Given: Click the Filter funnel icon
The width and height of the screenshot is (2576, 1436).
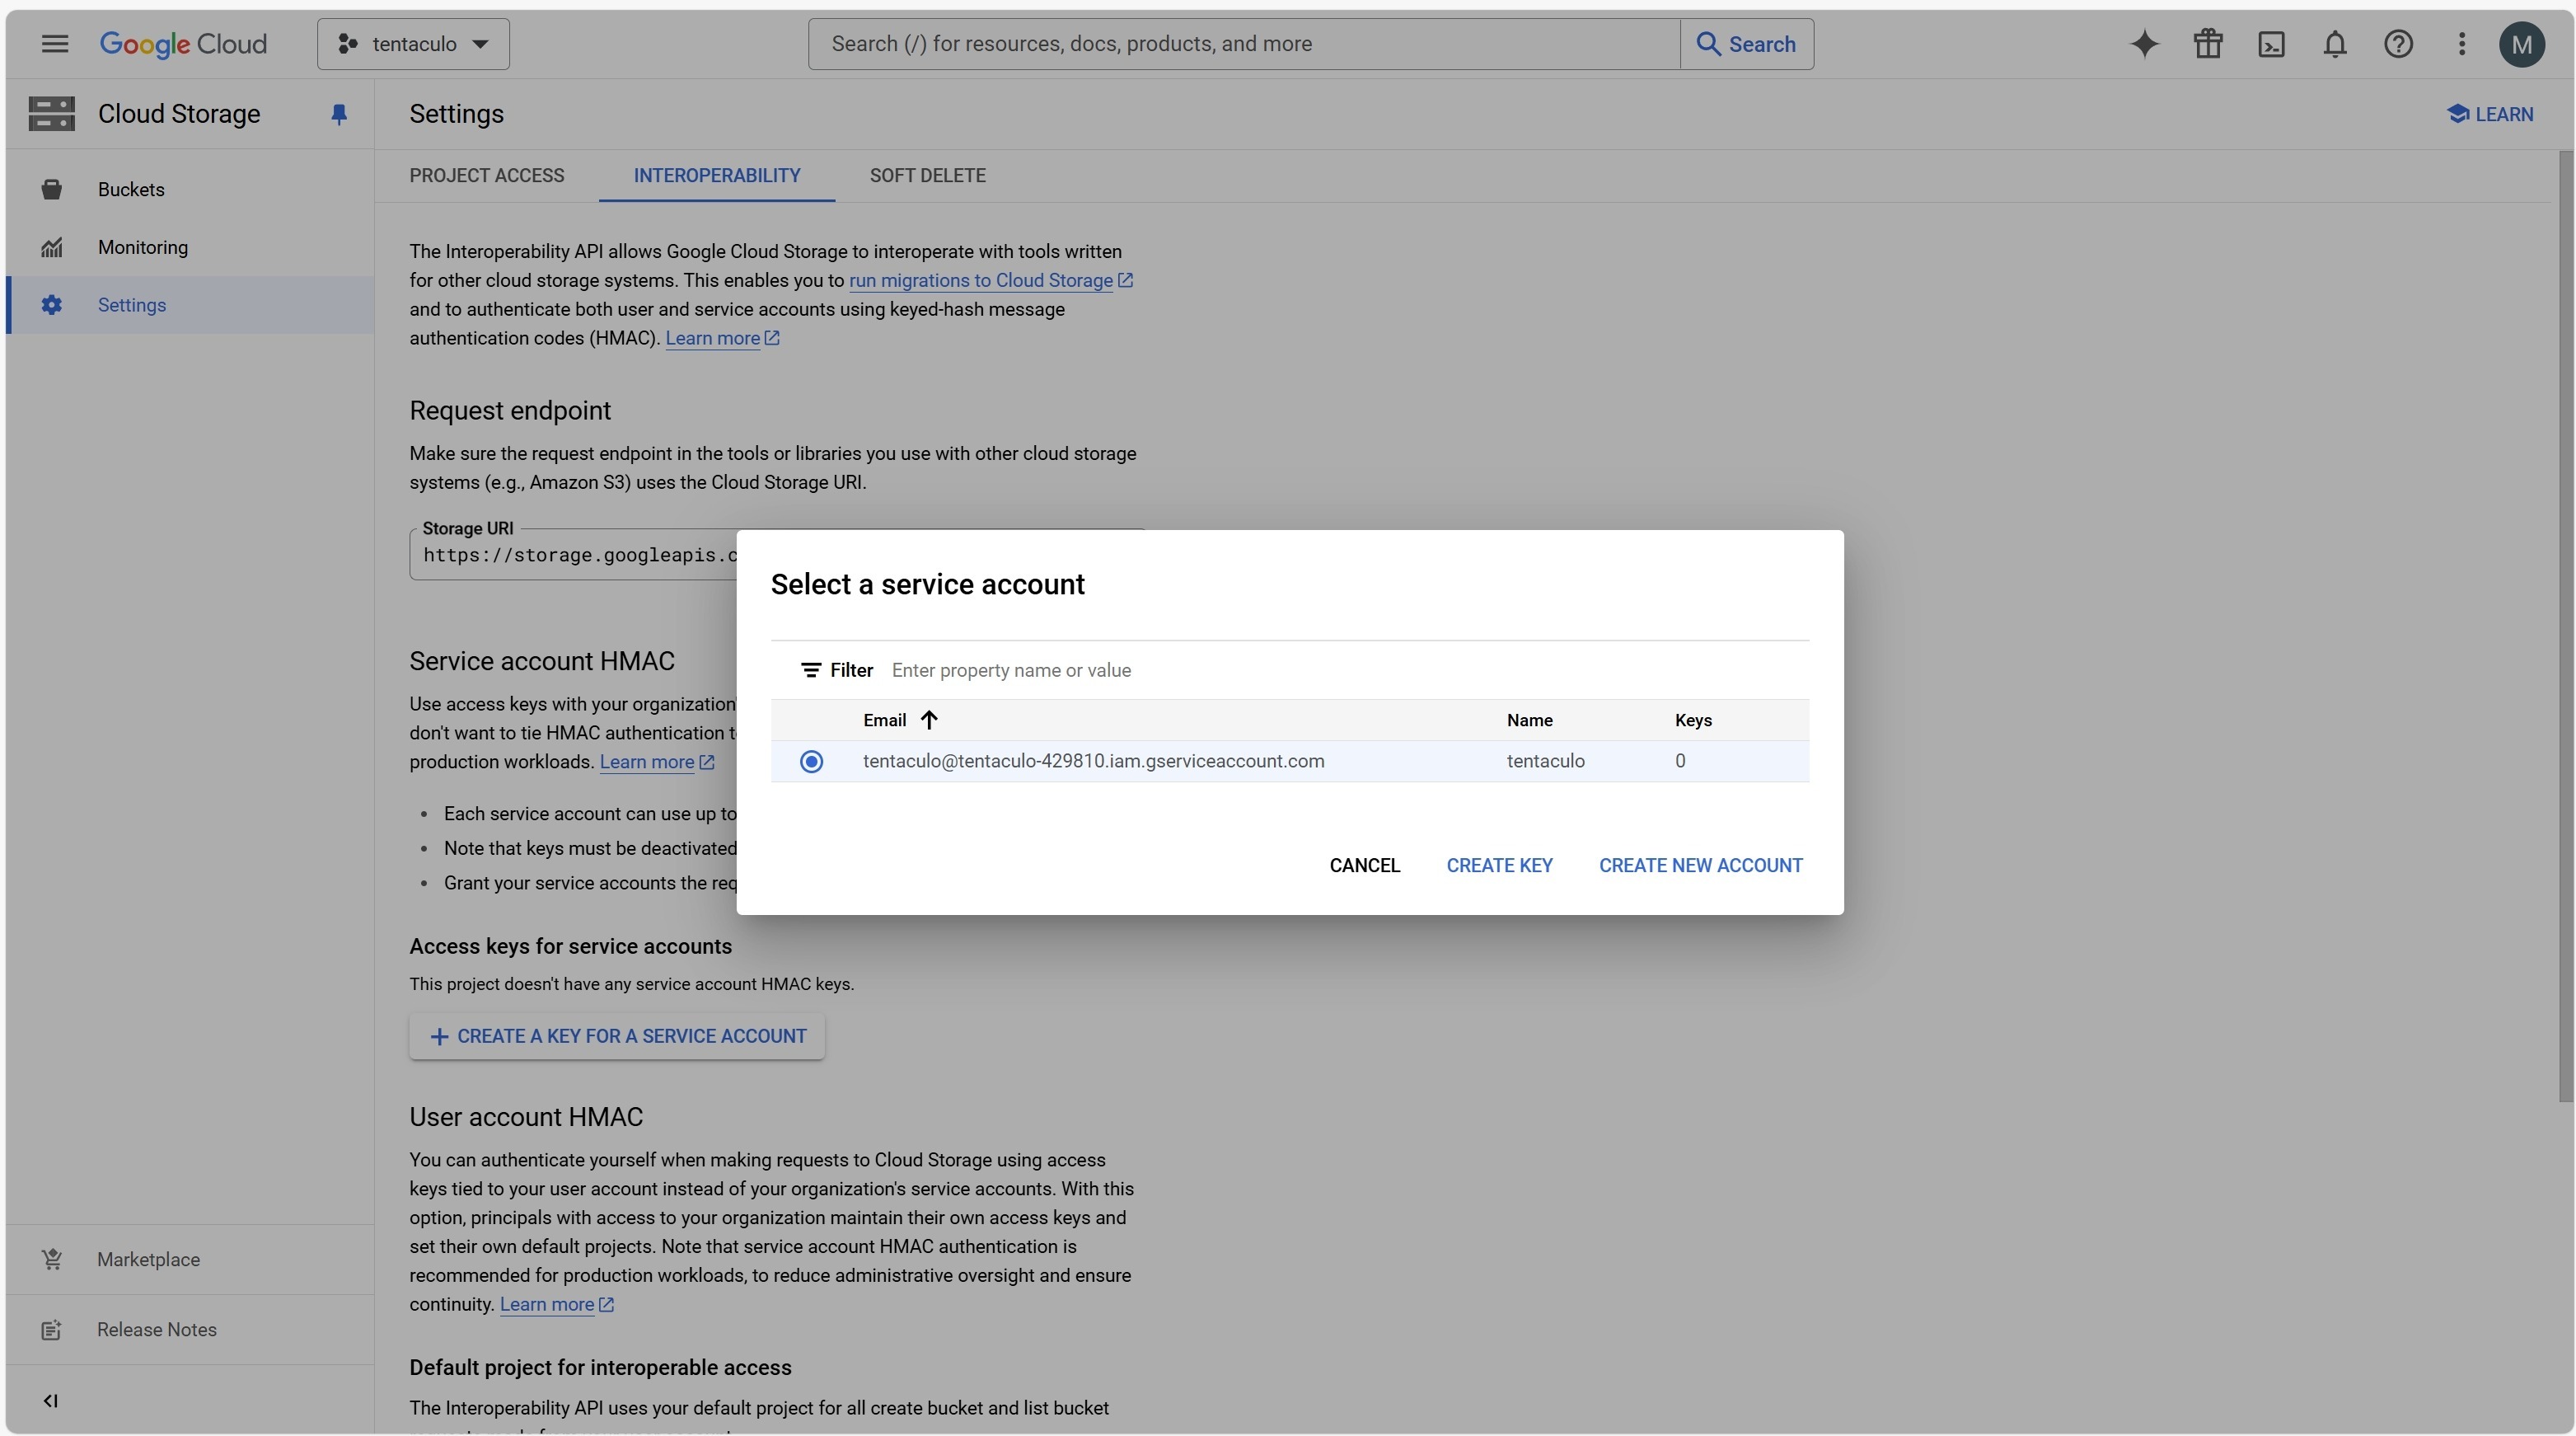Looking at the screenshot, I should 811,670.
